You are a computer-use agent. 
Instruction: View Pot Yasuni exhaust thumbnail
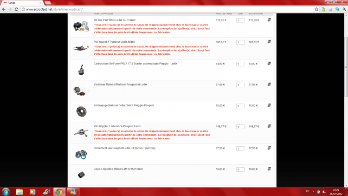(x=81, y=48)
